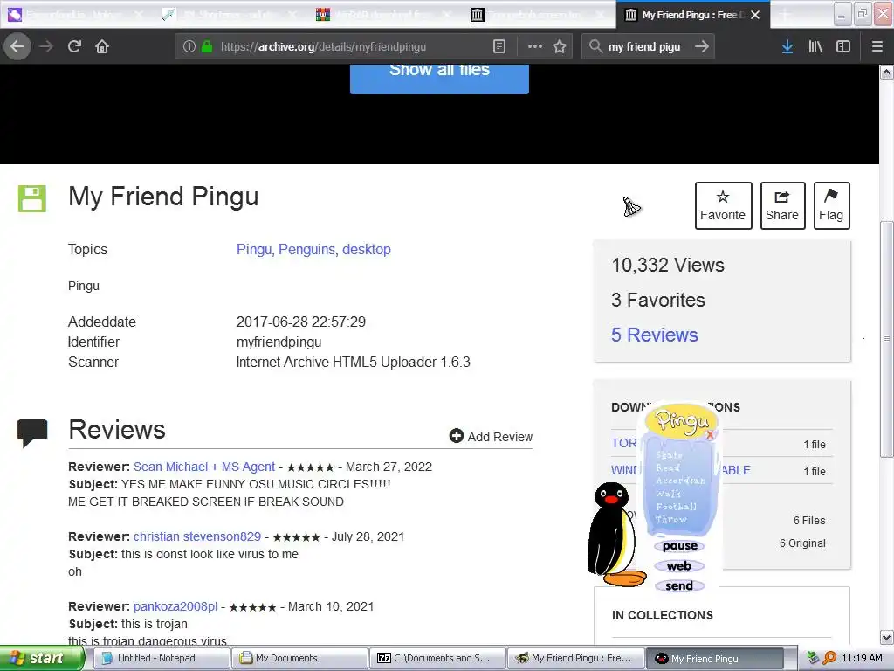The width and height of the screenshot is (894, 671).
Task: Click the vertical scrollbar thumb
Action: [x=887, y=339]
